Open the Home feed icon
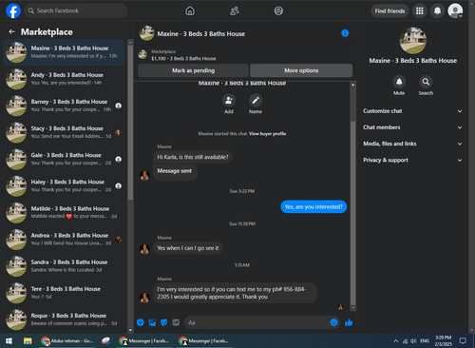 click(x=190, y=10)
